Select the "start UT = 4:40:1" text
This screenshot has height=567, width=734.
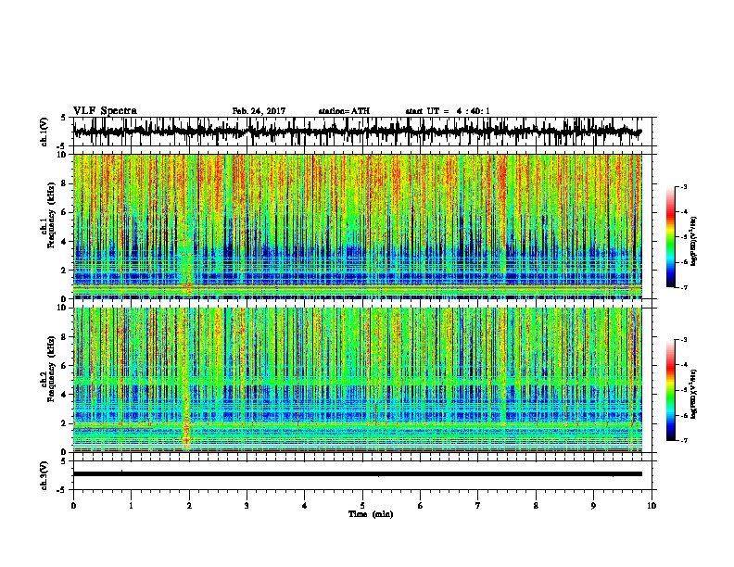(448, 111)
